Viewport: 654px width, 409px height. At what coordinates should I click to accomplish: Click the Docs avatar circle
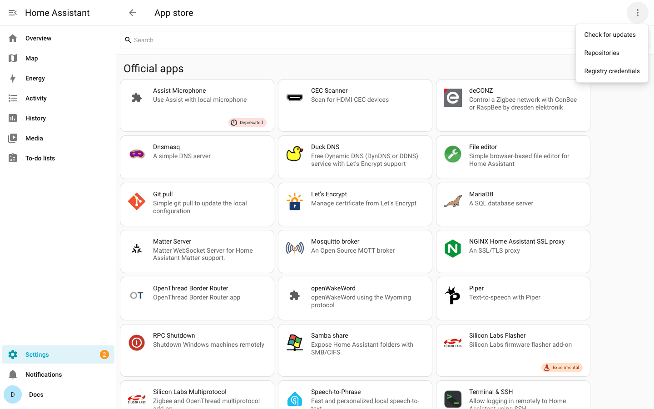13,394
